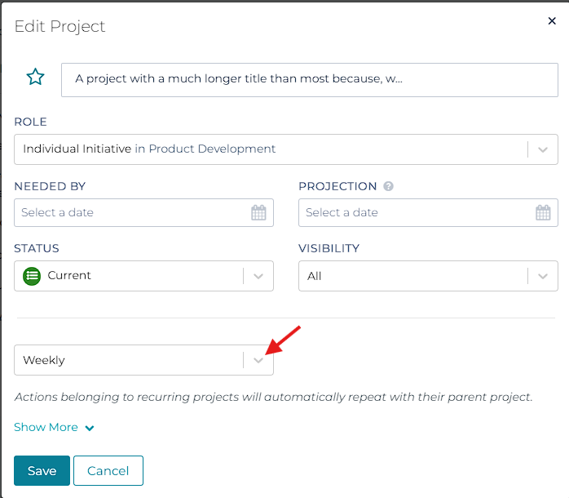Close the Edit Project dialog
Viewport: 569px width, 498px height.
[552, 21]
